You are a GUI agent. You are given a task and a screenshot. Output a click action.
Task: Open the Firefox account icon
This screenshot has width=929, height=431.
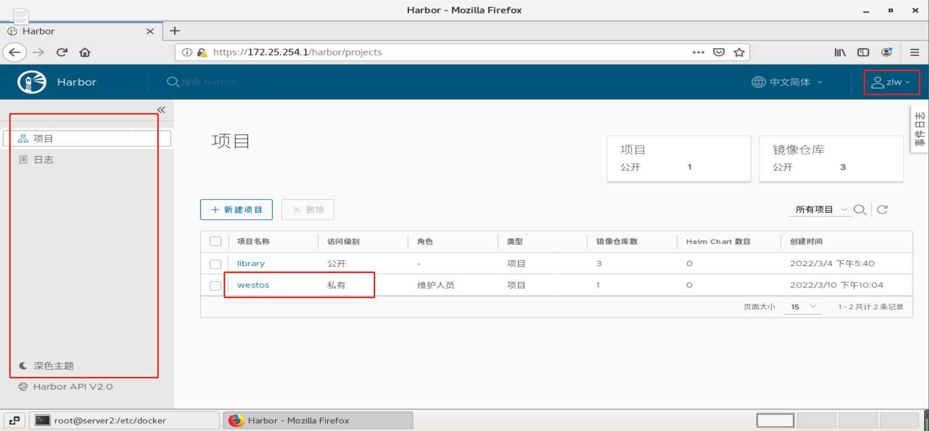[886, 52]
